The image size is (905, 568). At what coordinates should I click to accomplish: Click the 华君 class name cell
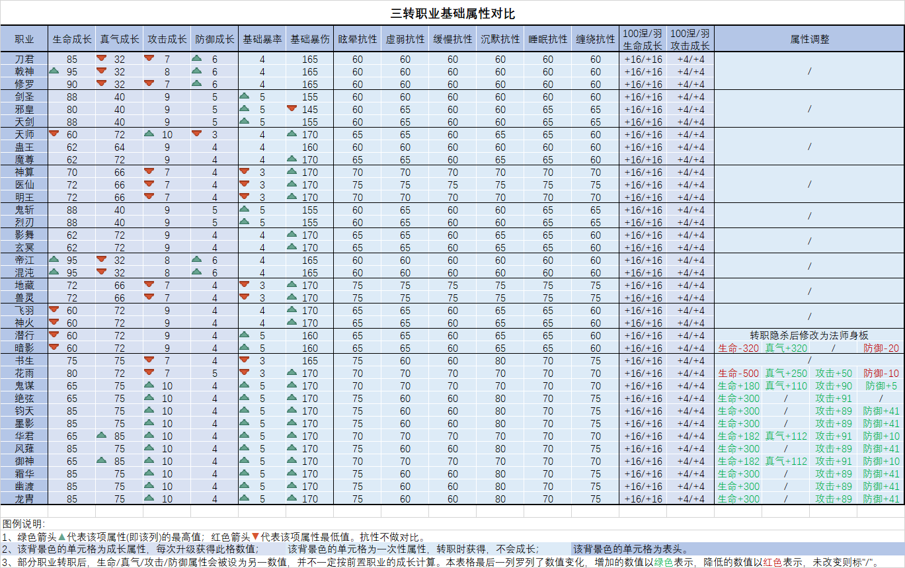(24, 436)
